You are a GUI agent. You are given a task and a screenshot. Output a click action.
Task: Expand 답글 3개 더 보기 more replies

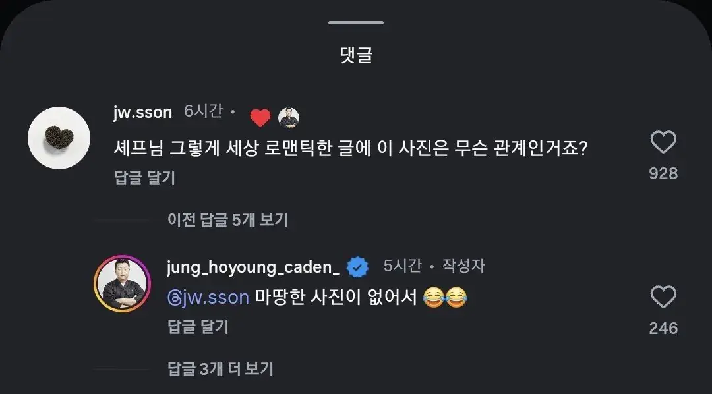point(221,369)
